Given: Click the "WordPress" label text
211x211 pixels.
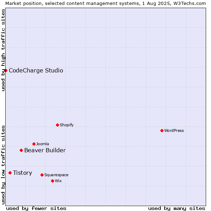Looking at the screenshot, I should pos(174,130).
